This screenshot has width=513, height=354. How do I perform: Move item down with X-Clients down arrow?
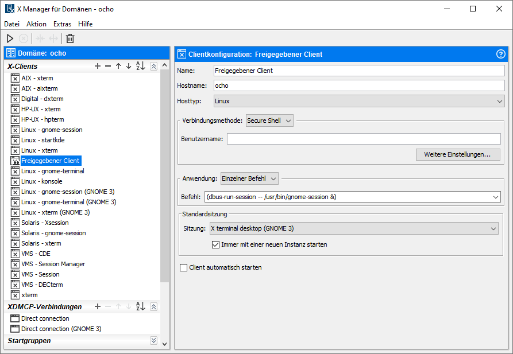tap(129, 67)
